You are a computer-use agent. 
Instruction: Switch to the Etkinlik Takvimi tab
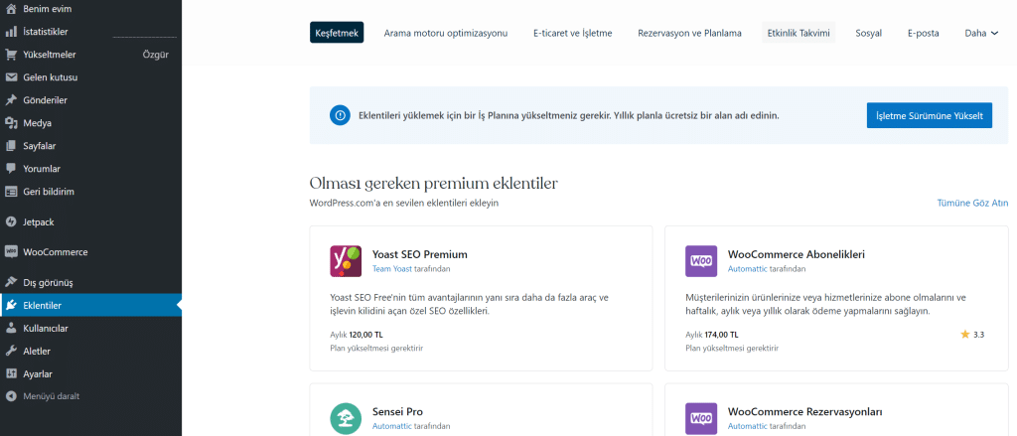click(799, 33)
